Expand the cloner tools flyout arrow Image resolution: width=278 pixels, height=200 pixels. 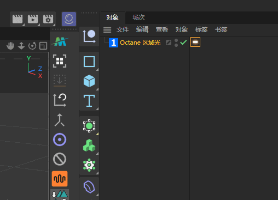pyautogui.click(x=97, y=154)
